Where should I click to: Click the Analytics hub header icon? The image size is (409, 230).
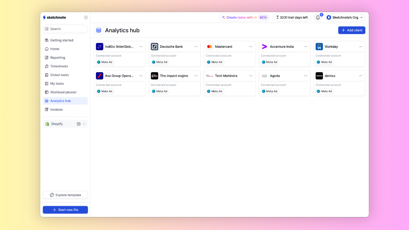[99, 30]
